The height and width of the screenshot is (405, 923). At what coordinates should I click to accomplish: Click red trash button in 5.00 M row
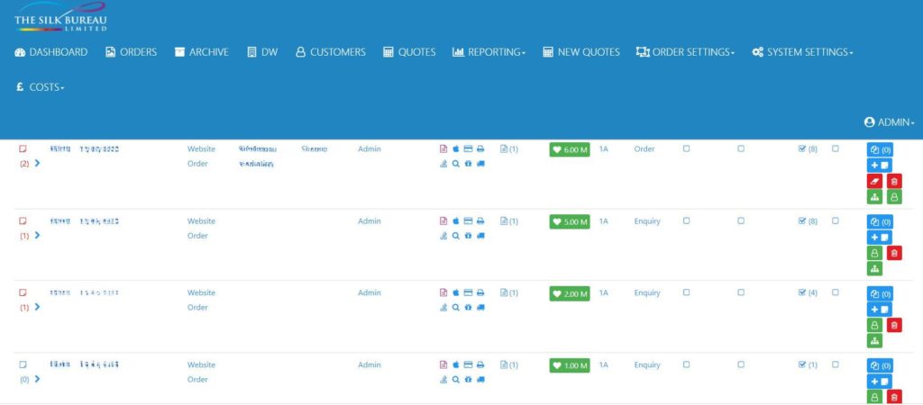pos(895,253)
